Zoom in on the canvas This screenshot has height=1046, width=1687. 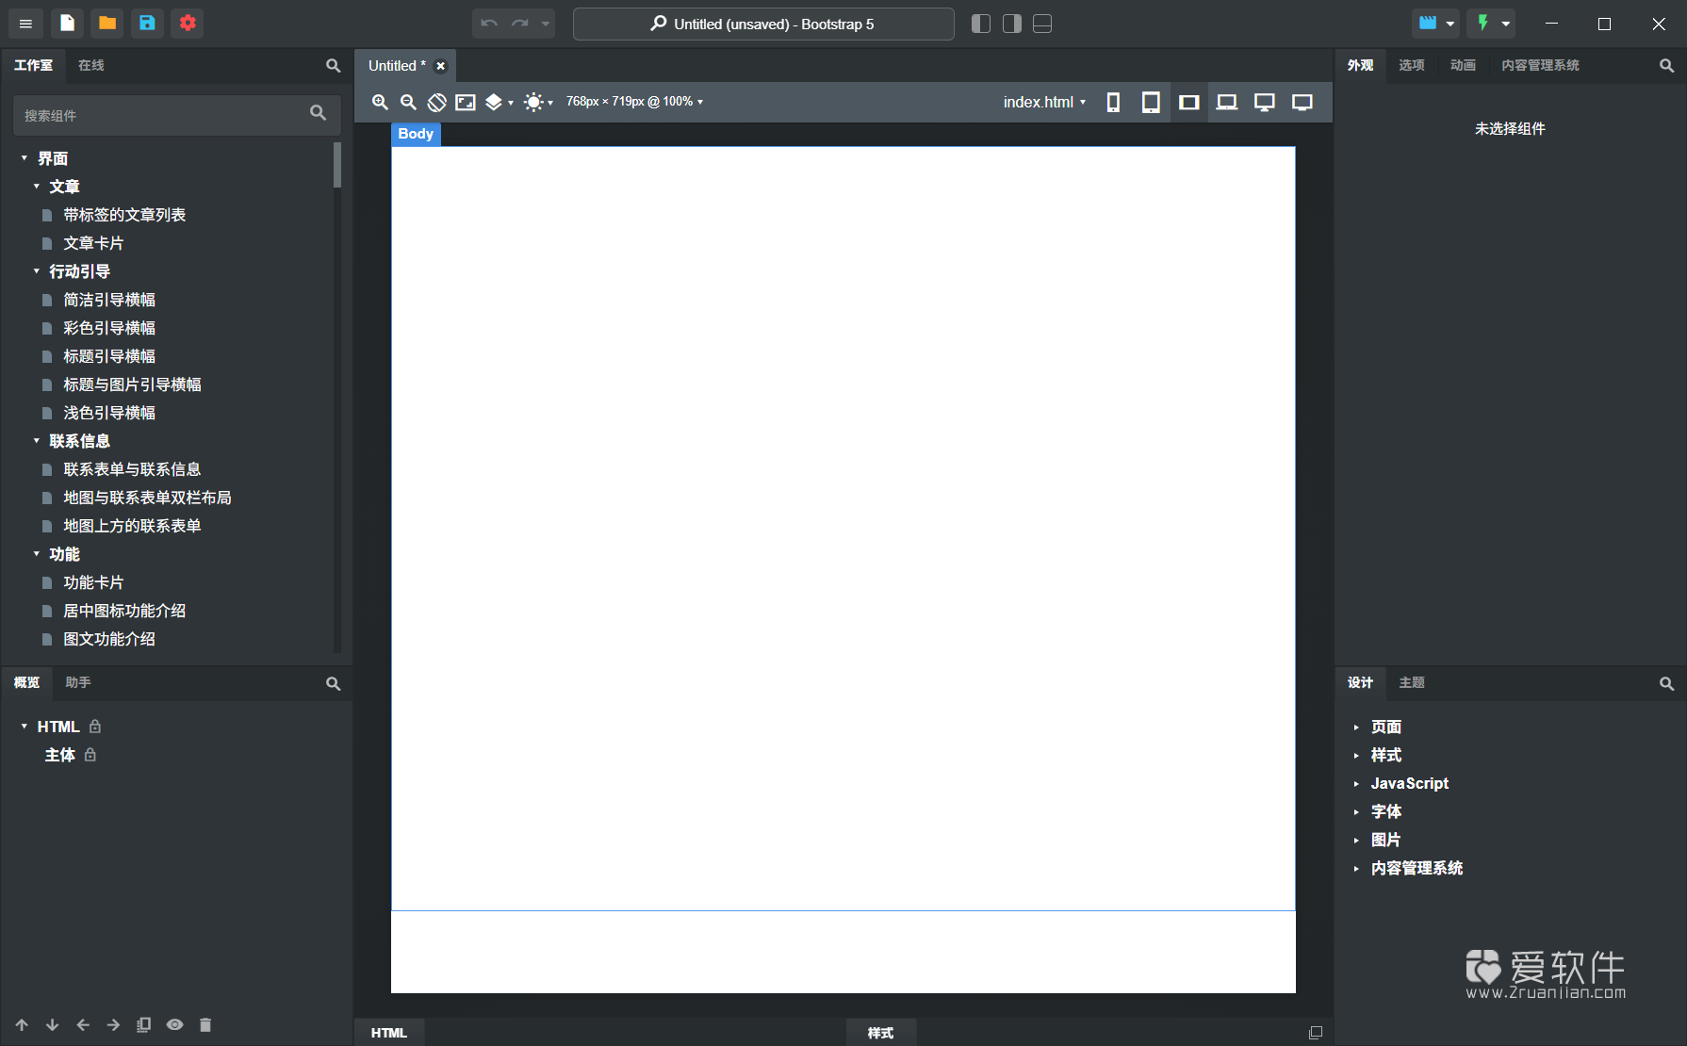coord(380,102)
